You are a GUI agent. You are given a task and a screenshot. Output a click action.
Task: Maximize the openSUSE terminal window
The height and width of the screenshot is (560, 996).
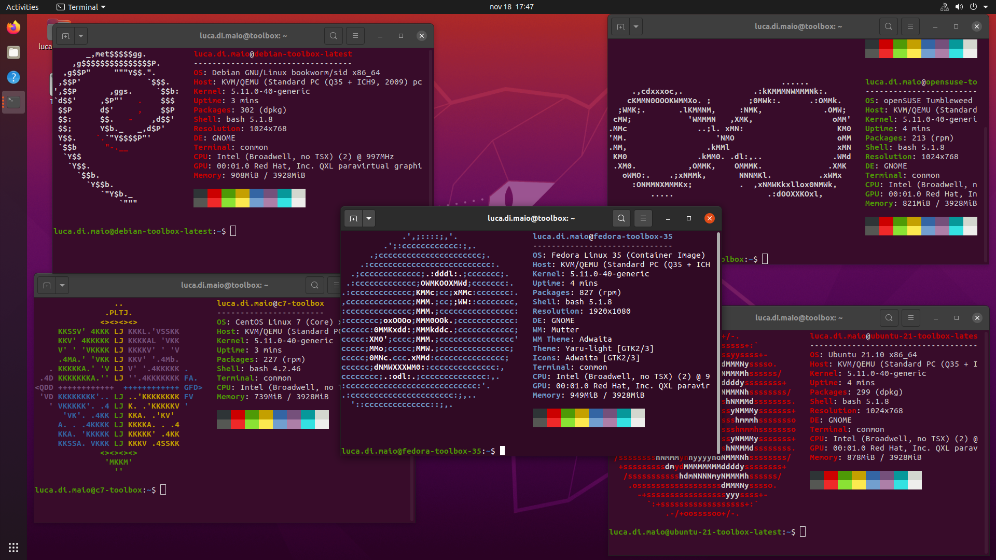(956, 26)
